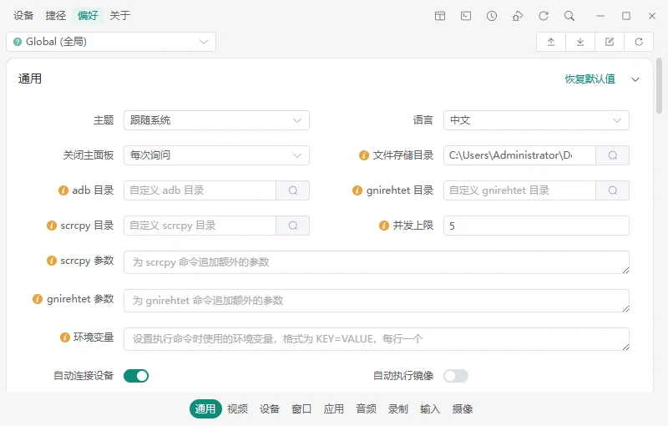Click the scrcpy 参数 text area
This screenshot has width=668, height=426.
point(377,262)
